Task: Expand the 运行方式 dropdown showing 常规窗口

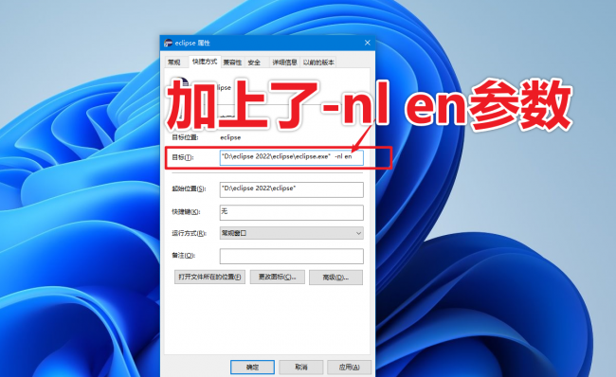Action: pos(292,233)
